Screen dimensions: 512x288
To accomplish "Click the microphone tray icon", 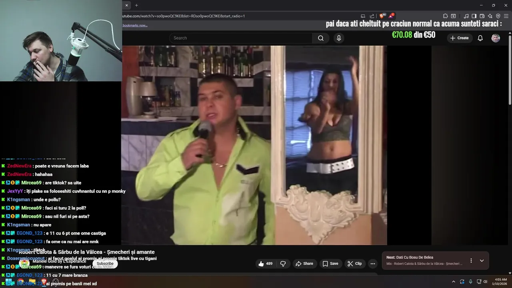I will pyautogui.click(x=470, y=282).
